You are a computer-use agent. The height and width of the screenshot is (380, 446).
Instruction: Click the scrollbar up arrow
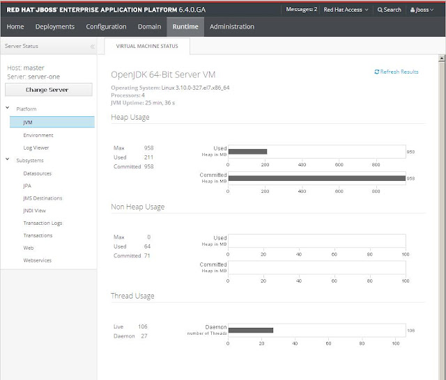[x=441, y=58]
